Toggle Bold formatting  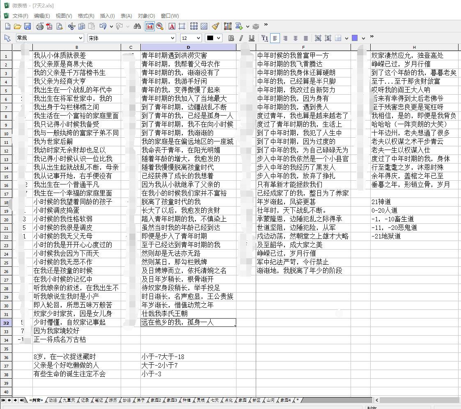[x=231, y=38]
